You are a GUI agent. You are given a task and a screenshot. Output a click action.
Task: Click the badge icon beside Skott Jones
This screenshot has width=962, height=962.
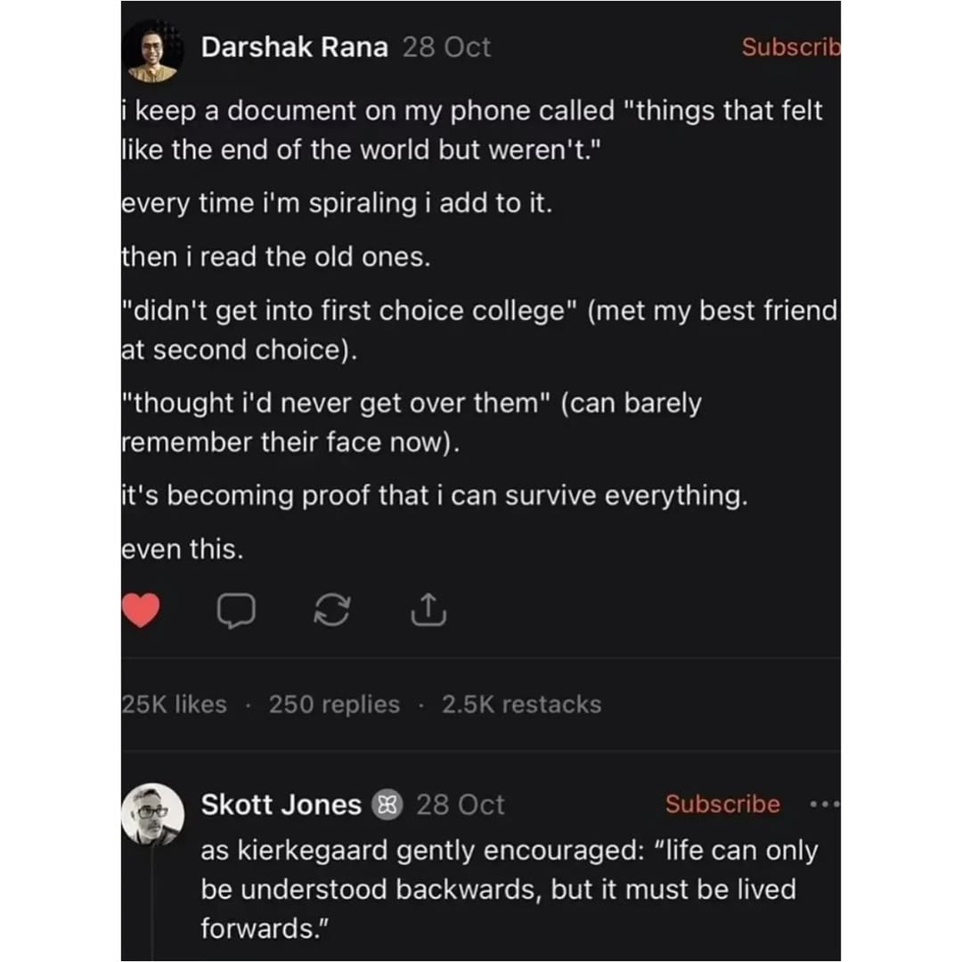[x=388, y=805]
